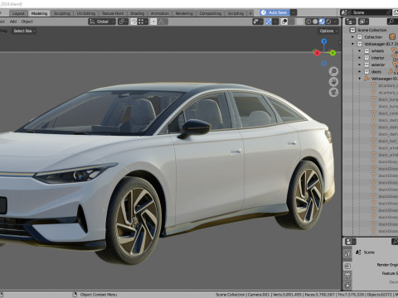Viewport: 398px width, 298px height.
Task: Open the proportional editing falloff menu
Action: tap(163, 22)
